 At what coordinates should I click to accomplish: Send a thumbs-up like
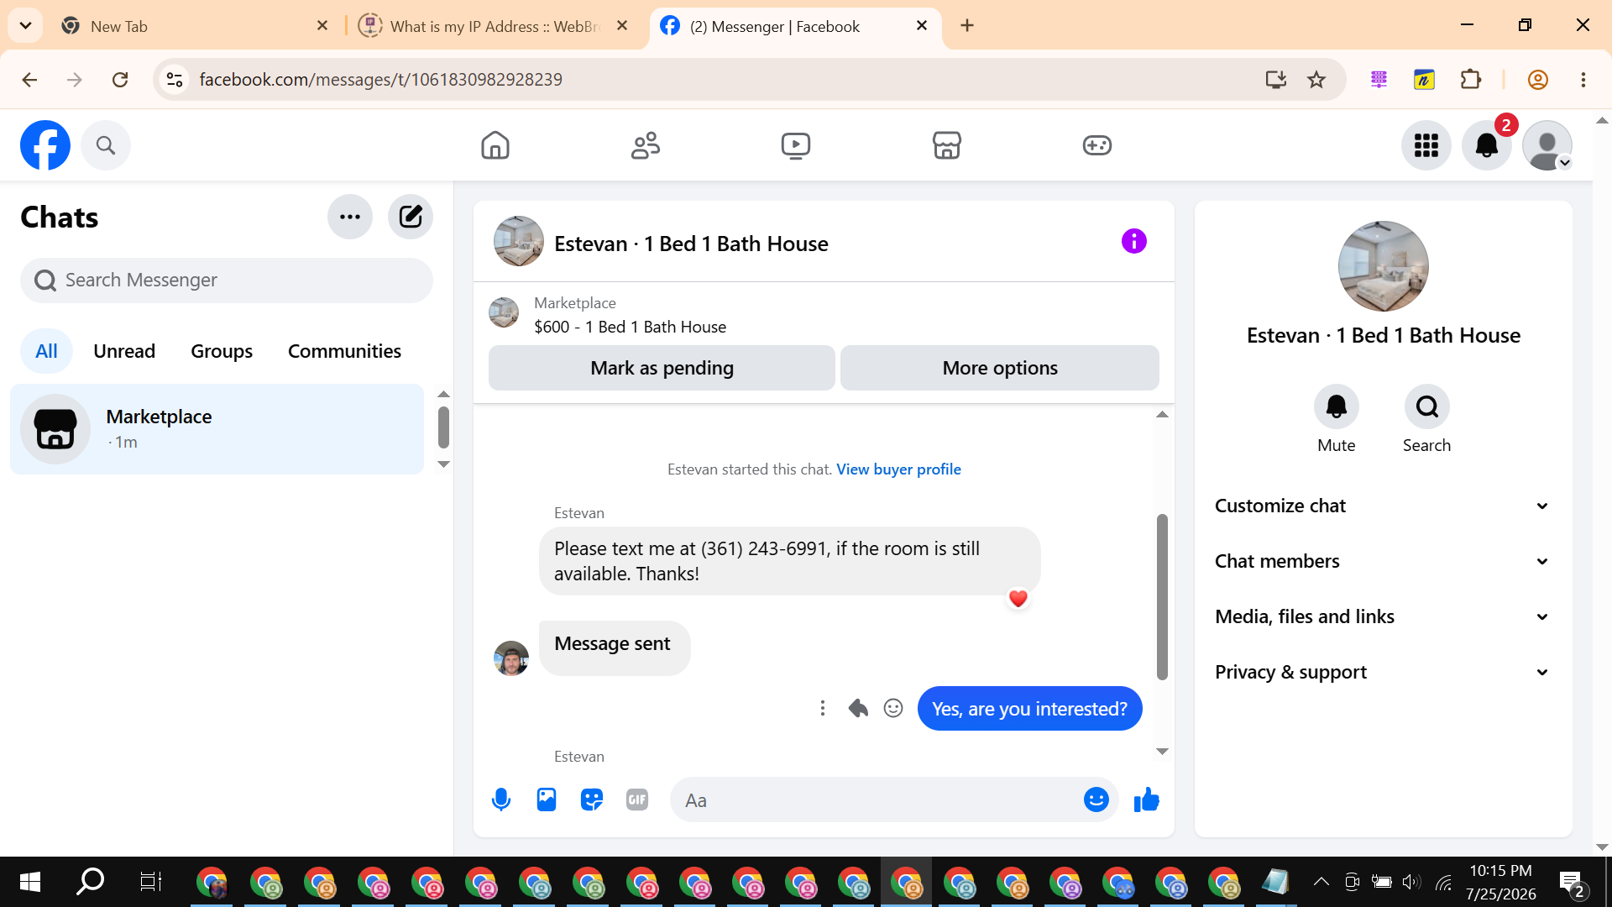1146,800
